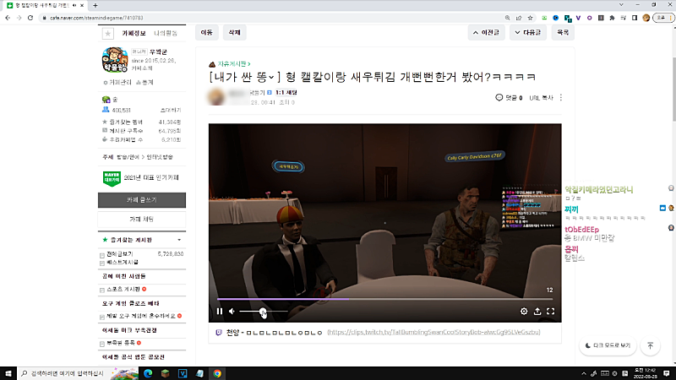
Task: Click 다크 모드로 보기 toggle
Action: click(x=608, y=345)
